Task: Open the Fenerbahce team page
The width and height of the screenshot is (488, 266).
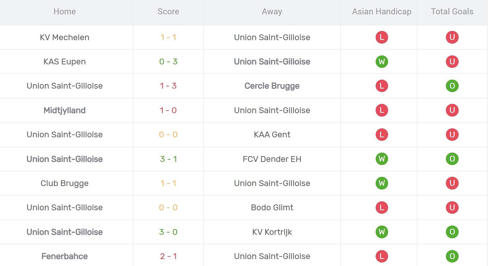Action: (65, 256)
